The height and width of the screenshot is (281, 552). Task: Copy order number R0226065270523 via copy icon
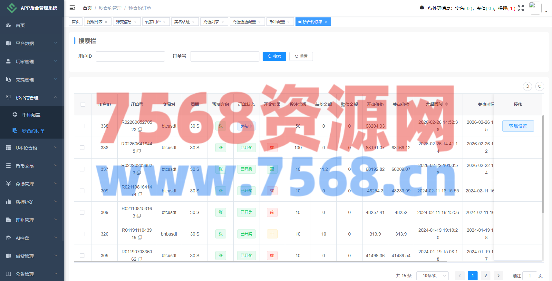pos(140,130)
